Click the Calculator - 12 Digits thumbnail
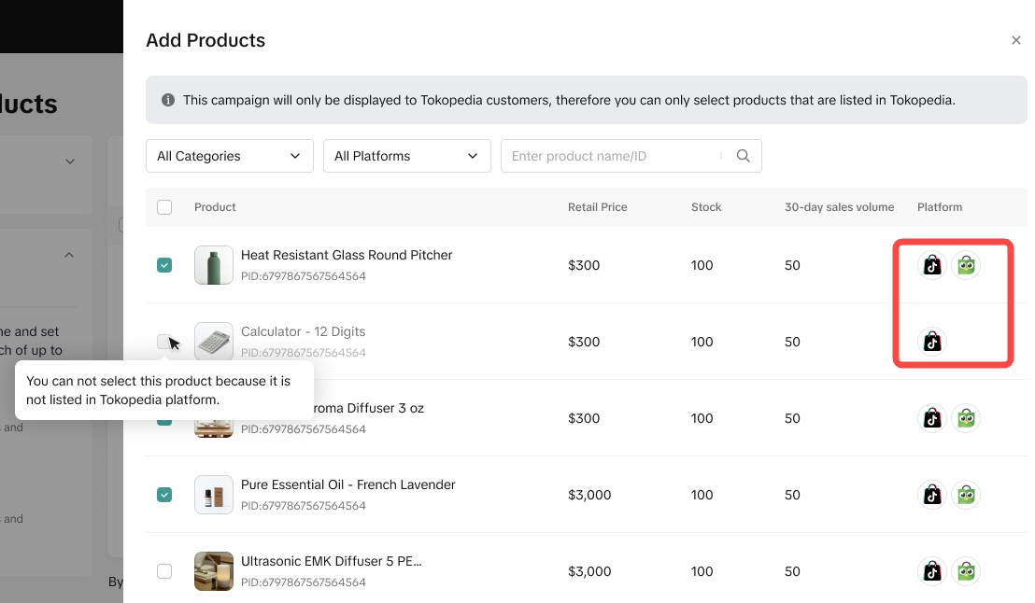This screenshot has width=1035, height=603. (214, 342)
